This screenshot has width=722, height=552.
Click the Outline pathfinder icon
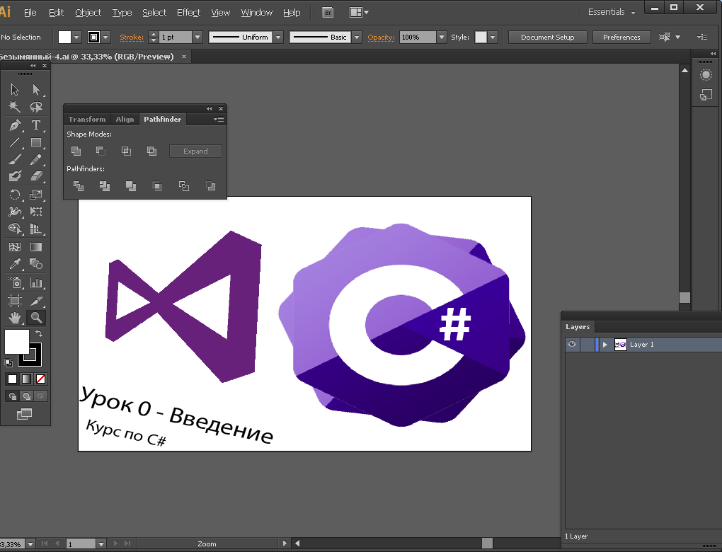tap(184, 186)
